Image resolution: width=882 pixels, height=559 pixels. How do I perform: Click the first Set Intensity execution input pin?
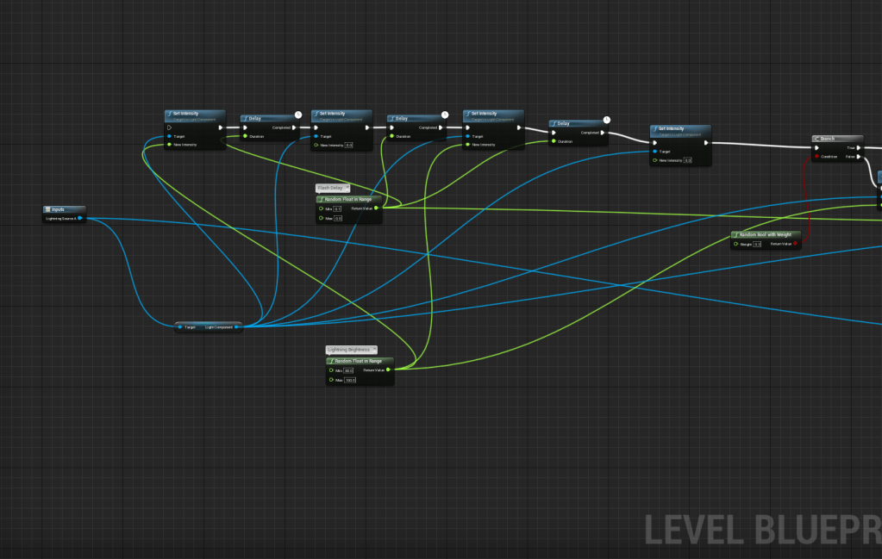point(170,127)
